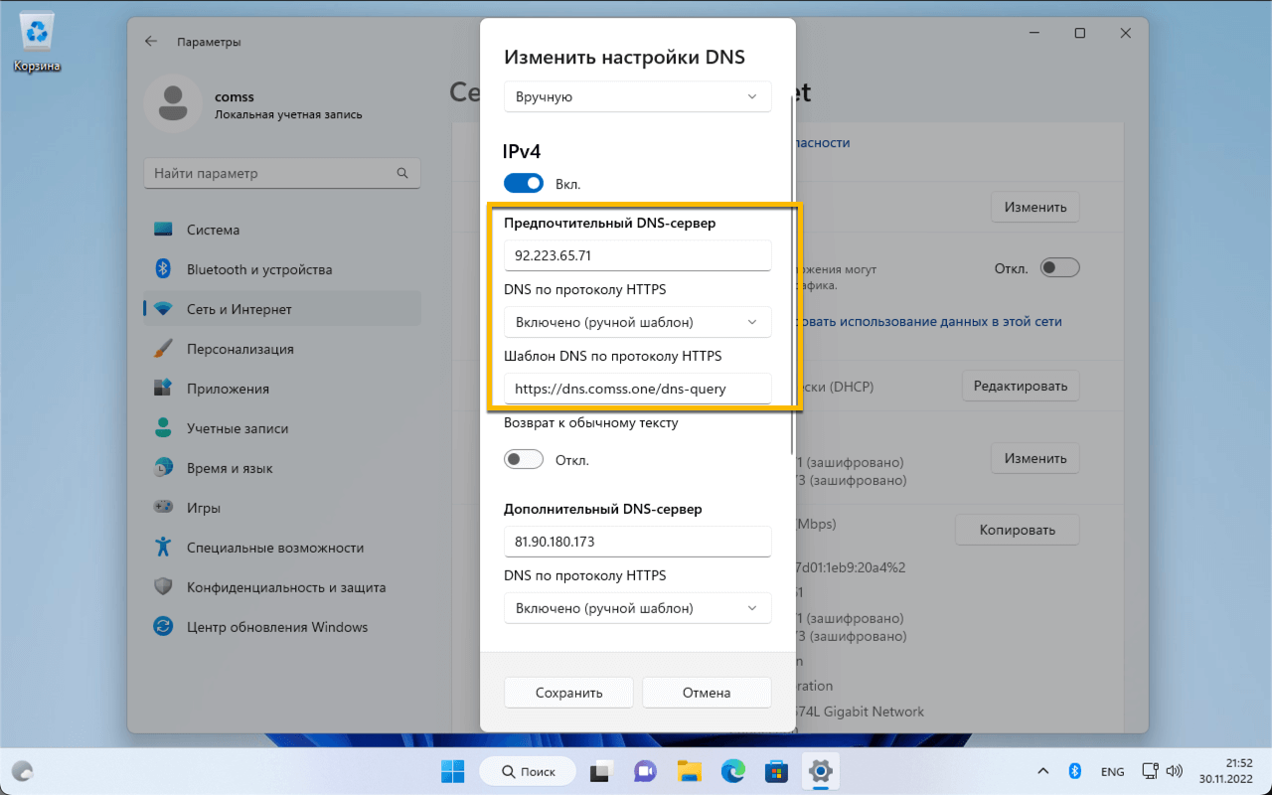Image resolution: width=1272 pixels, height=795 pixels.
Task: Click the Сеть и Интернет wifi icon
Action: (x=164, y=309)
